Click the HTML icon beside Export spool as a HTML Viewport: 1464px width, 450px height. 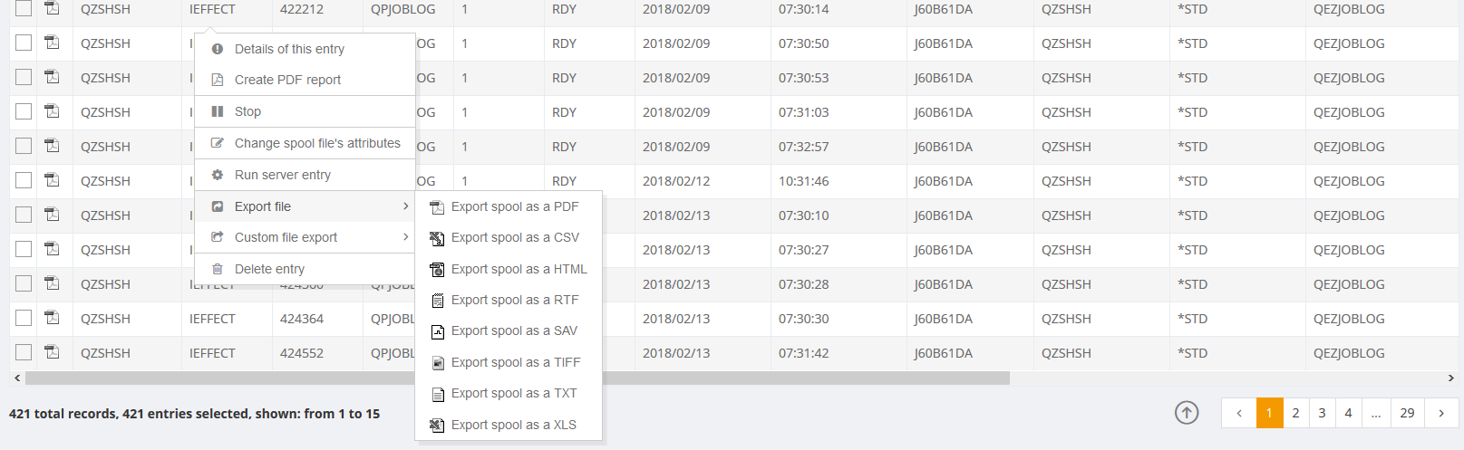point(437,270)
